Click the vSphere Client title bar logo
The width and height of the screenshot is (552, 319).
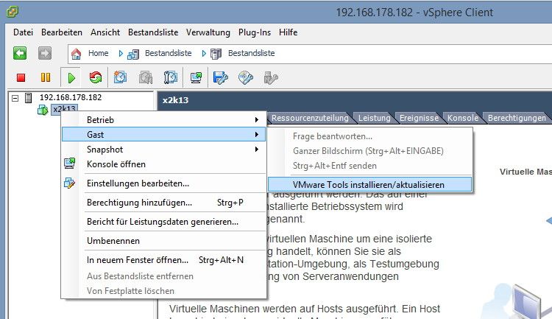tap(13, 12)
